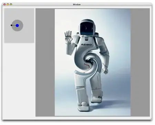Click the ASIMO robot image preview
Screen dimensions: 155x125
click(x=93, y=62)
